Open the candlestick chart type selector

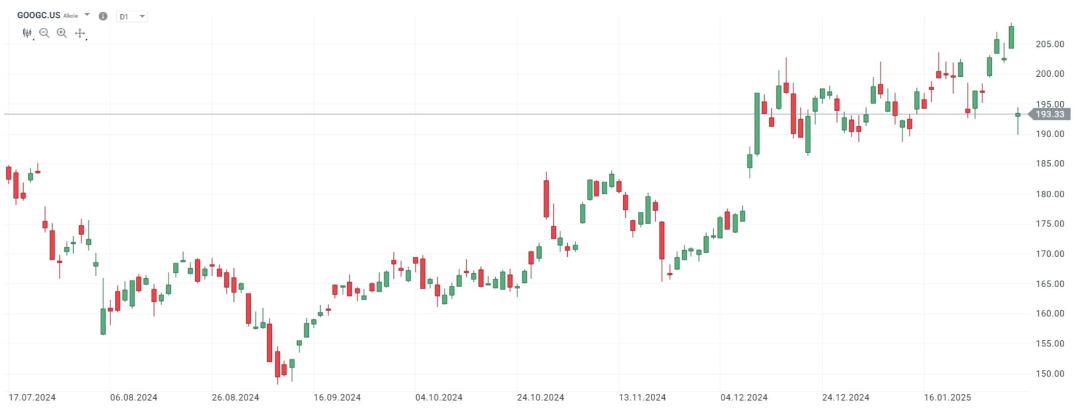pos(27,33)
